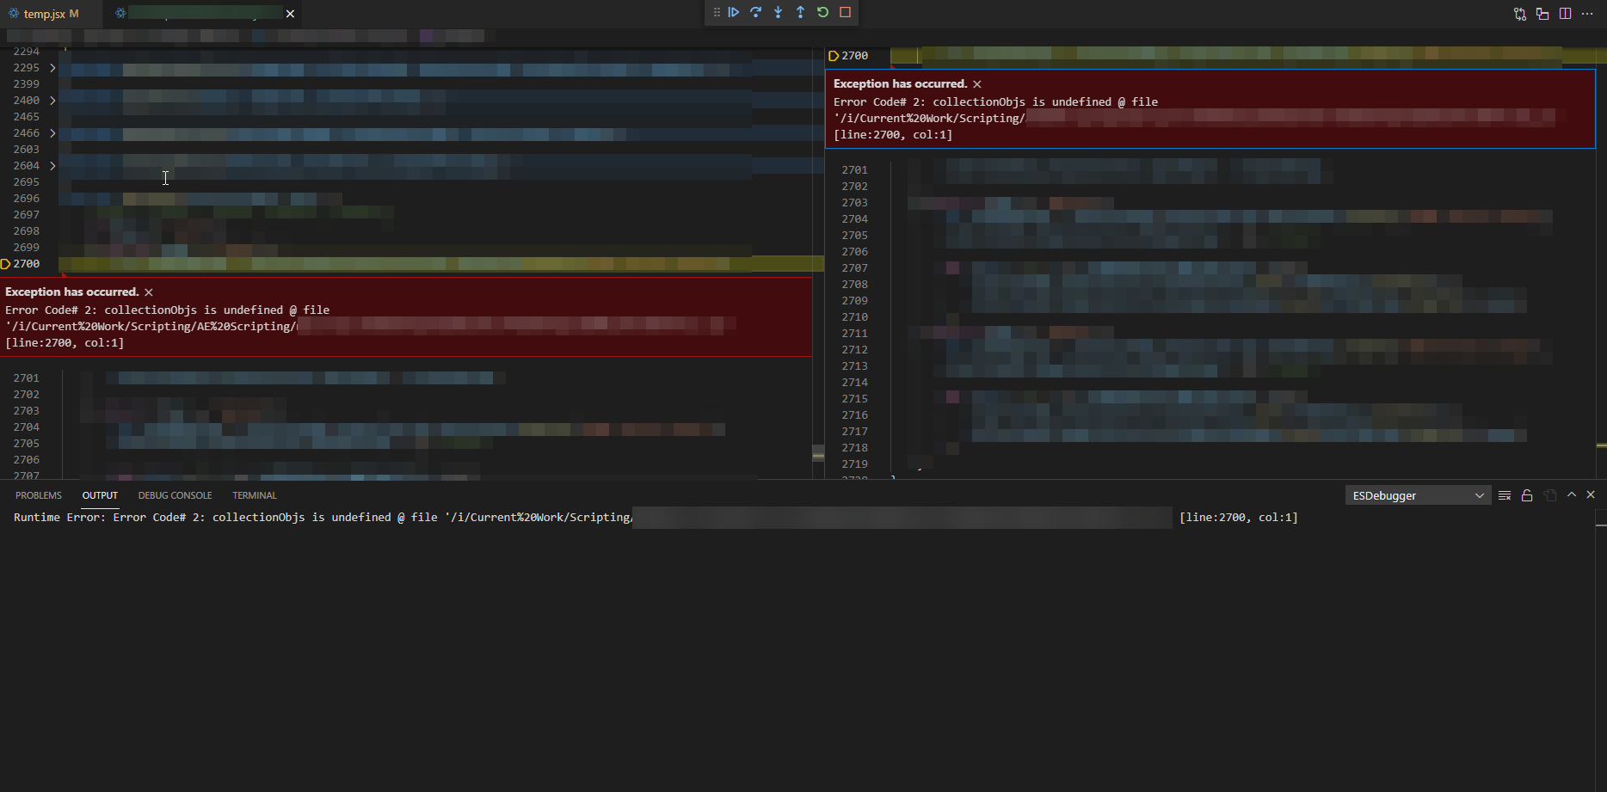
Task: Restart the debug session
Action: (822, 12)
